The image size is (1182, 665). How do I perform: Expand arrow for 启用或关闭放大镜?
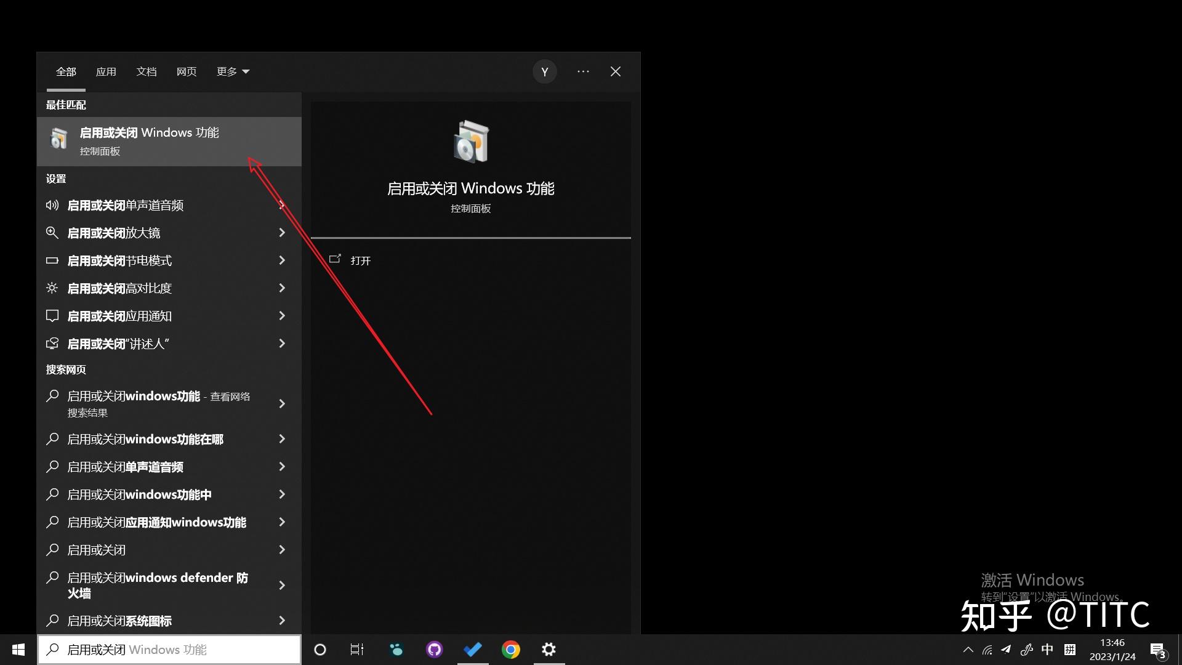click(x=282, y=233)
